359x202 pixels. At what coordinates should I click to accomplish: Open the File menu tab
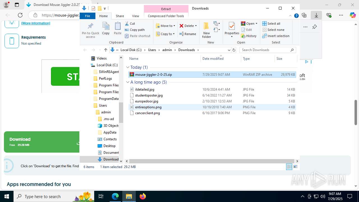(88, 16)
